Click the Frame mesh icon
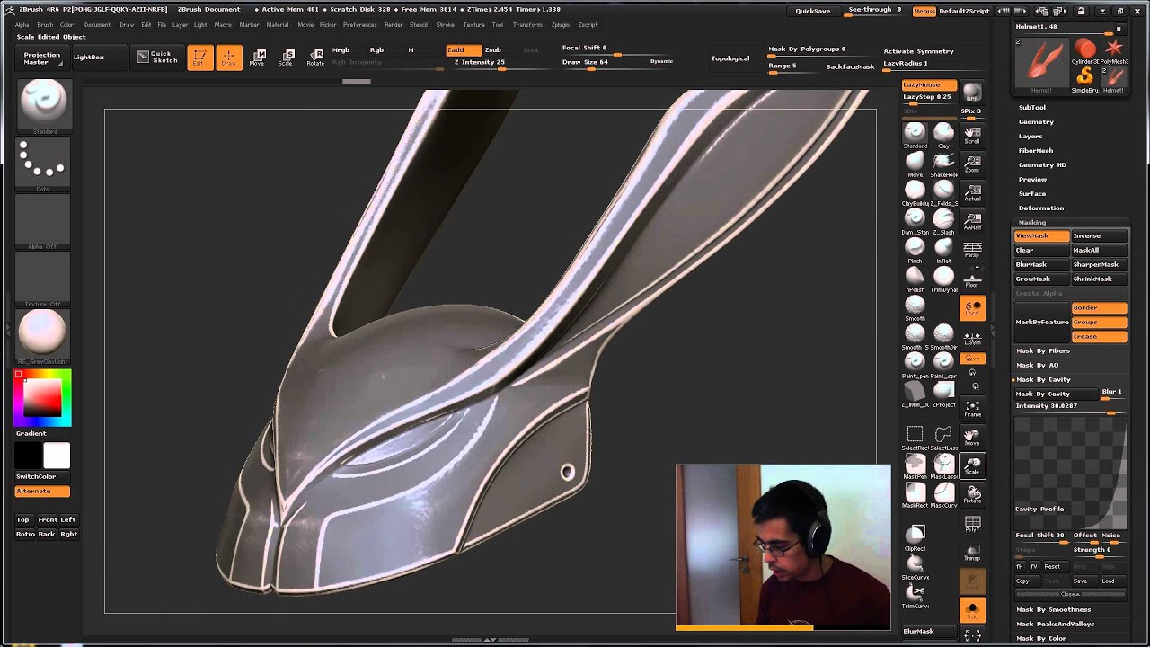The width and height of the screenshot is (1150, 647). click(x=972, y=408)
